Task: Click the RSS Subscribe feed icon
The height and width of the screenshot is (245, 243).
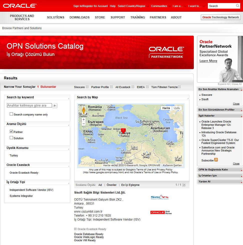Action: (216, 160)
